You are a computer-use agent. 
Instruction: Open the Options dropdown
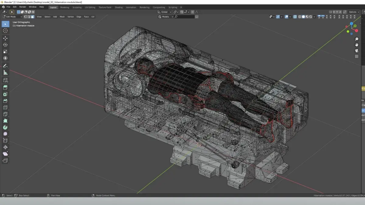tap(354, 12)
